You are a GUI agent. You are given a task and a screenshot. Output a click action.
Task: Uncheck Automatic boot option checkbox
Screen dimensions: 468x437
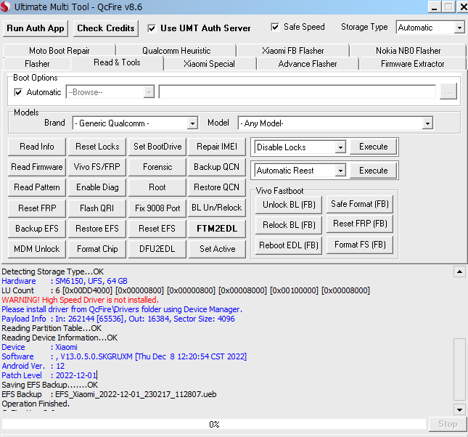coord(18,92)
